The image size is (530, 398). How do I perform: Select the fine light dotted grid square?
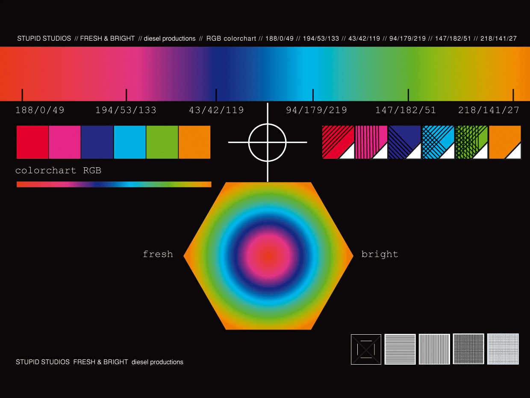[503, 349]
